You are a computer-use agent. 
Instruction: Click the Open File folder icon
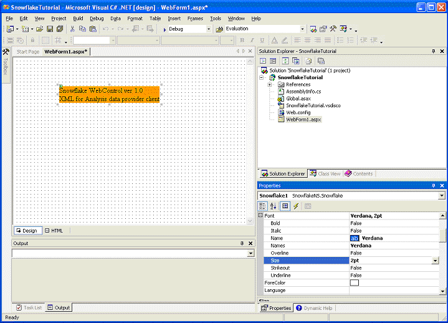(x=40, y=29)
